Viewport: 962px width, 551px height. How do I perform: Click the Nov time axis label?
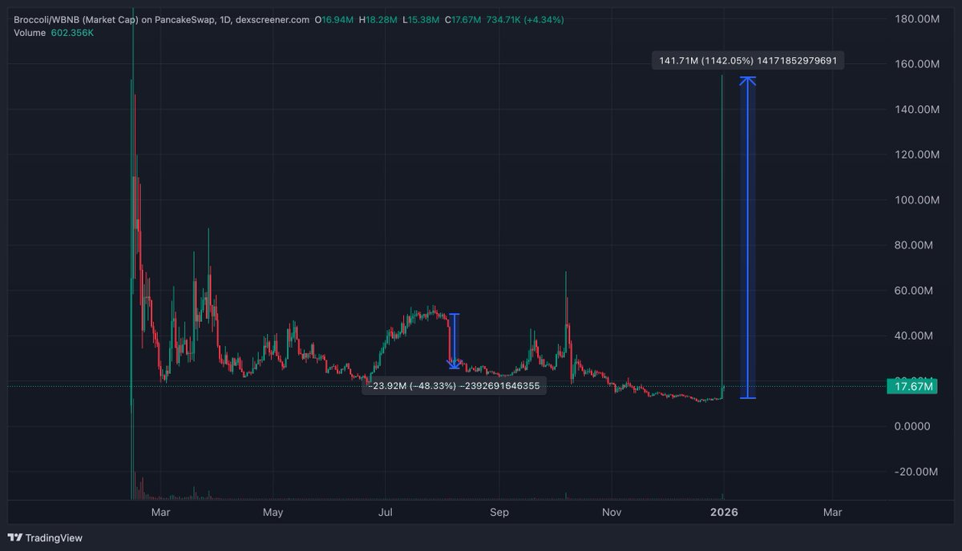612,512
